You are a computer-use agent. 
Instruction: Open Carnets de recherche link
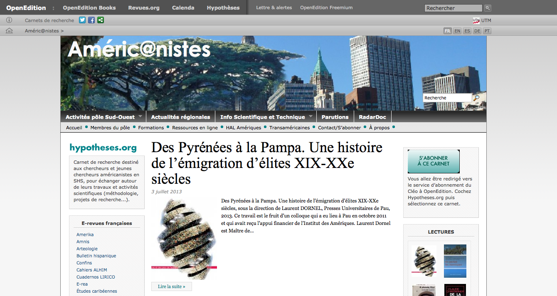pos(49,20)
